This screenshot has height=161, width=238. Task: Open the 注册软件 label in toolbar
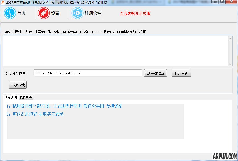click(x=93, y=13)
